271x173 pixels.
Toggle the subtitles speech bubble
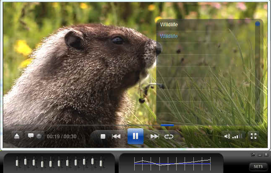[x=31, y=136]
